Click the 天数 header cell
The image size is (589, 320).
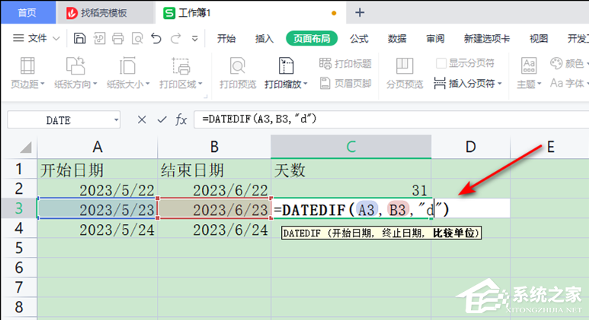click(351, 170)
